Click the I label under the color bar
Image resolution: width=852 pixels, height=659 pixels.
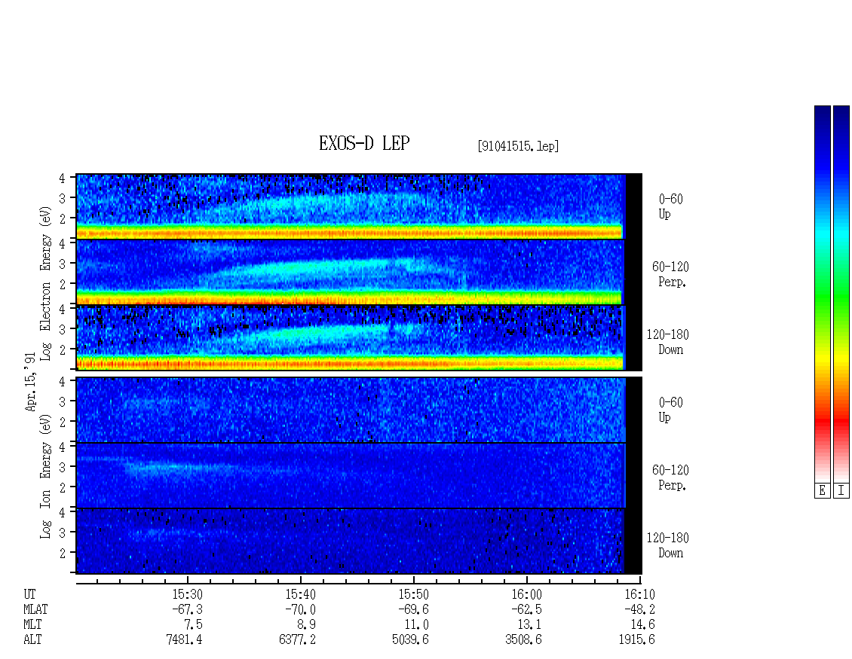[841, 490]
